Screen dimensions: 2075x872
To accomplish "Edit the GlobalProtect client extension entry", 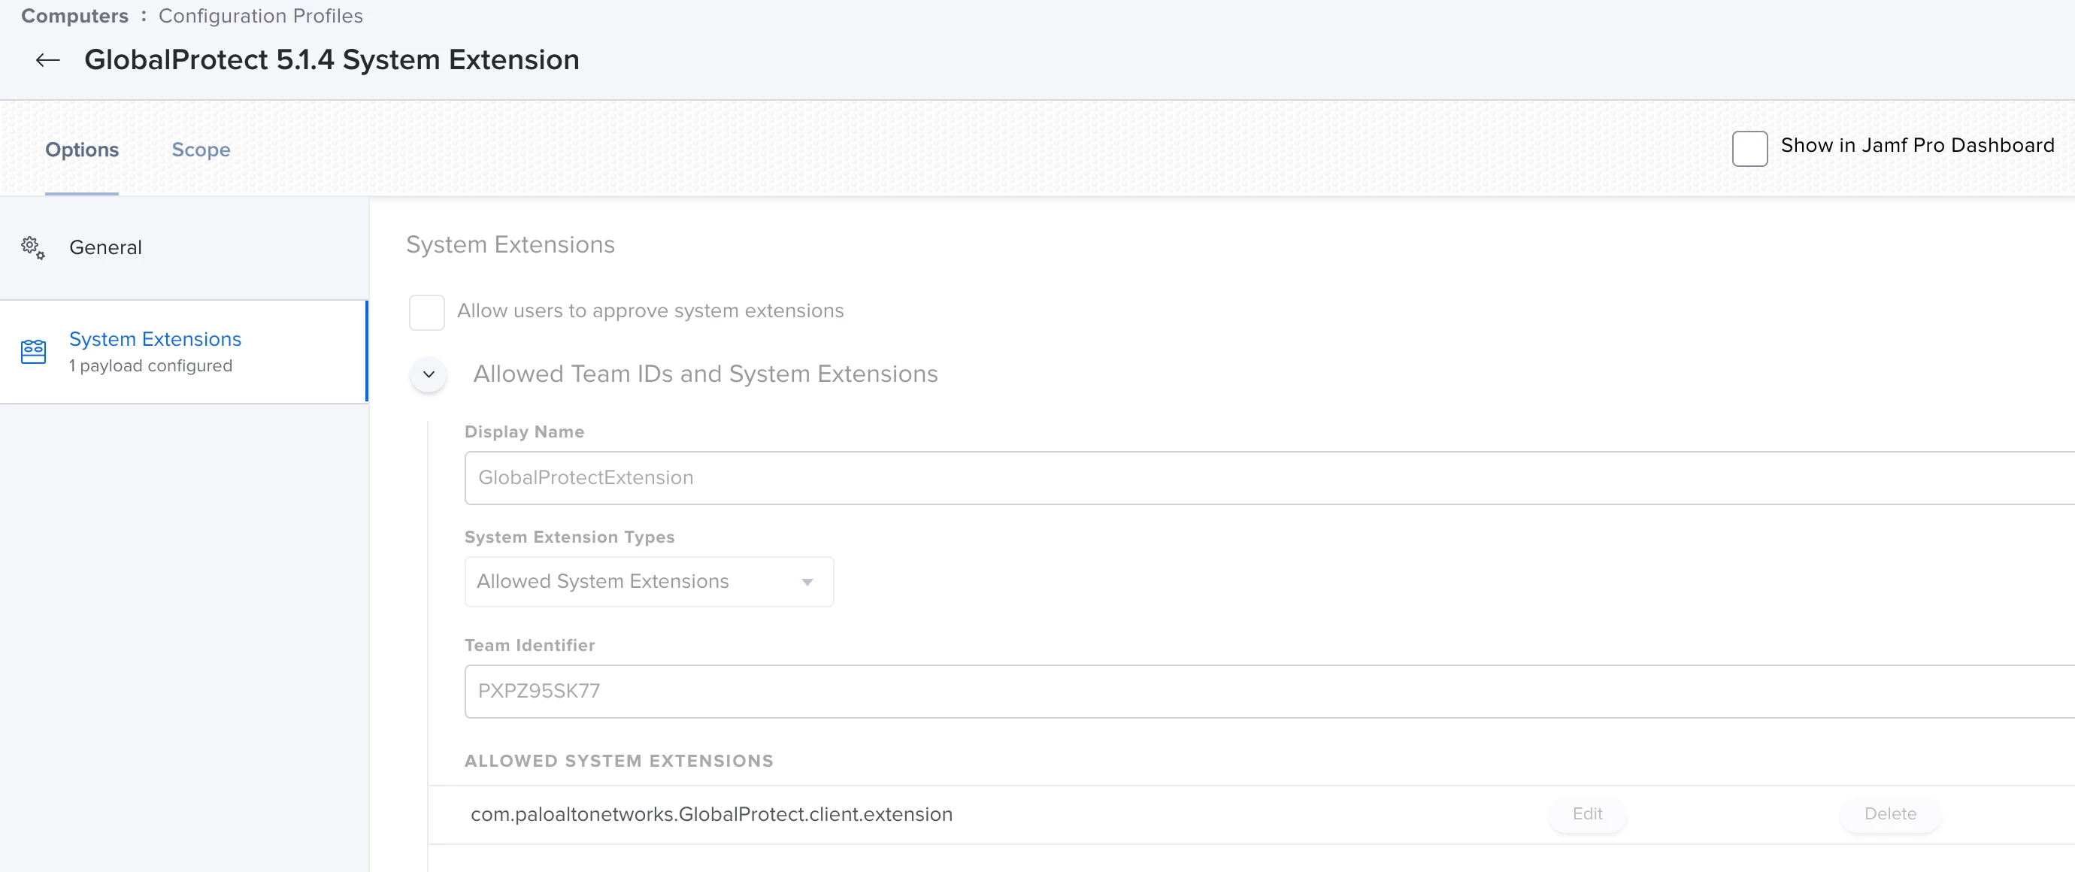I will coord(1587,813).
